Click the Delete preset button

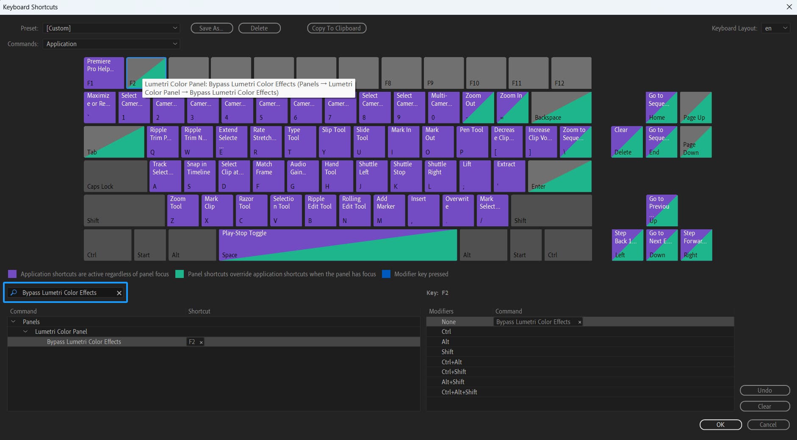click(x=259, y=28)
